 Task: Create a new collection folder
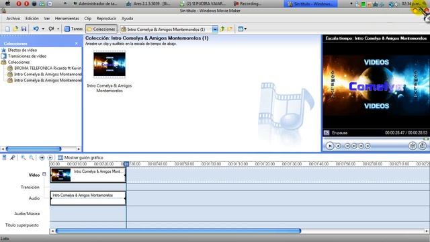click(230, 29)
